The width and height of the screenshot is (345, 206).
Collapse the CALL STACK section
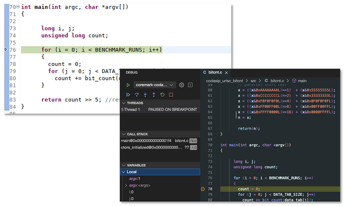coord(124,134)
